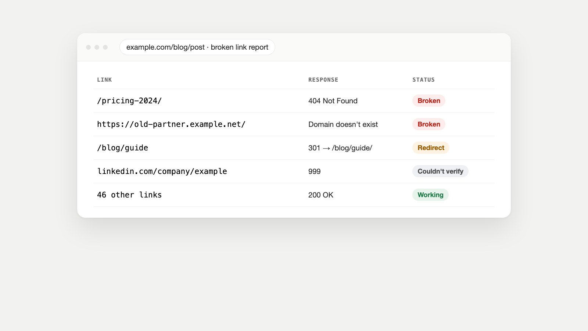Image resolution: width=588 pixels, height=331 pixels.
Task: Select the '404 Not Found' response cell
Action: tap(333, 101)
